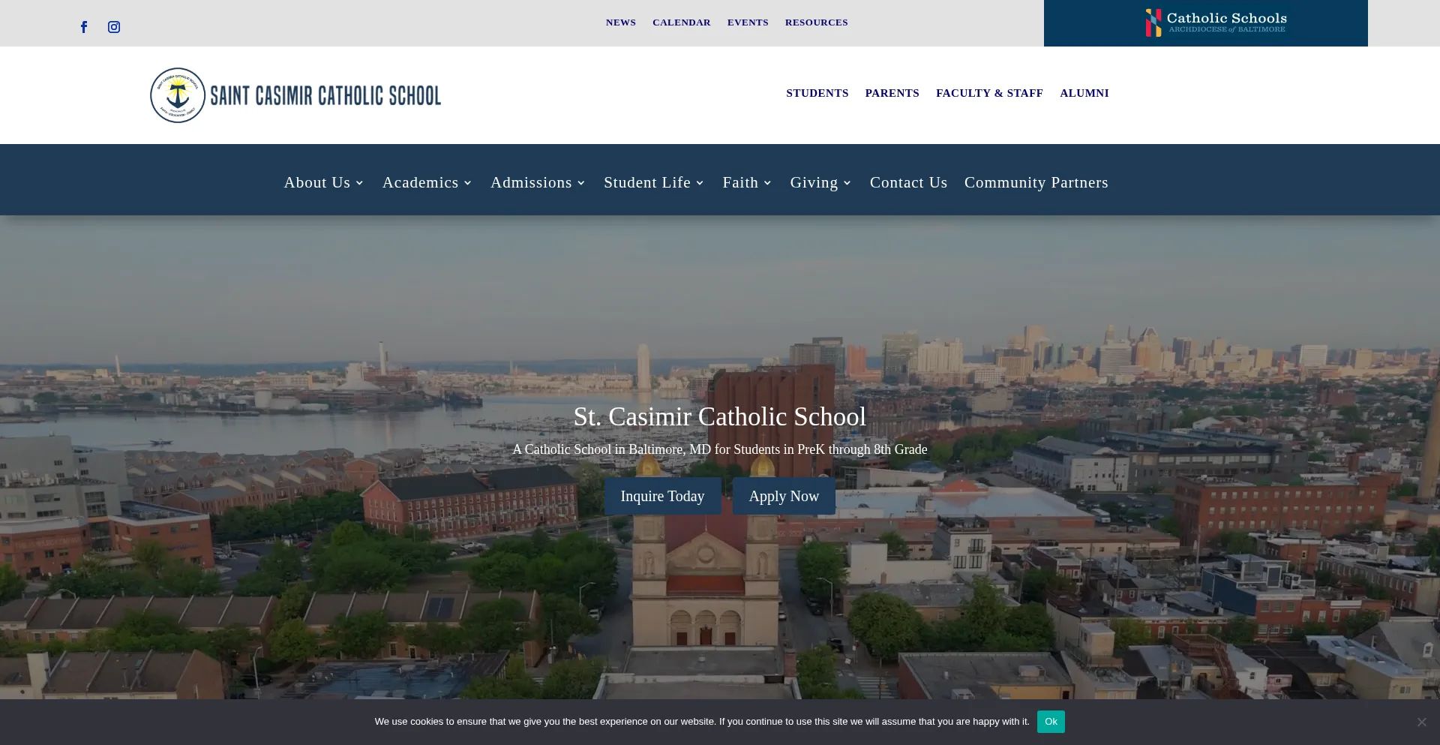Click the Inquire Today button

662,496
